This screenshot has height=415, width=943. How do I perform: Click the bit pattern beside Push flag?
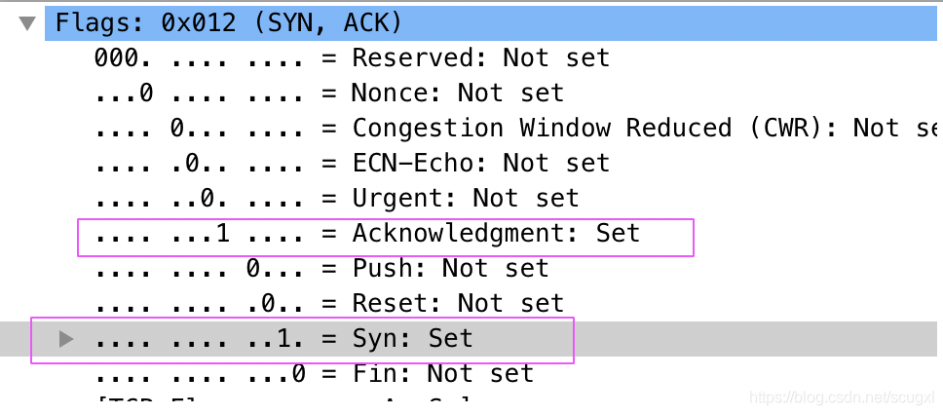click(x=199, y=268)
